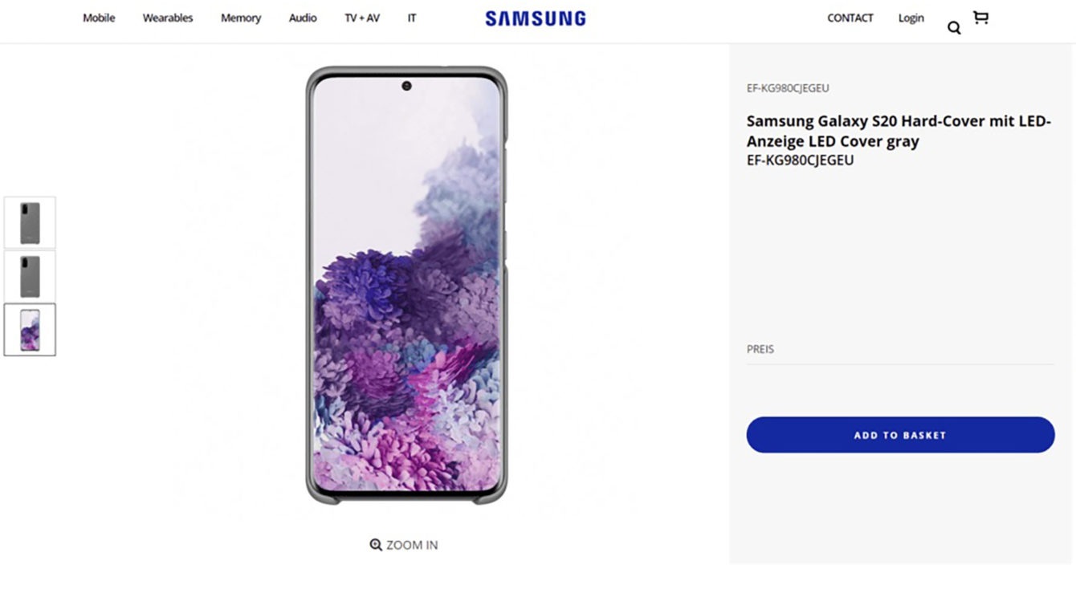Screen dimensions: 1076x605
Task: Click the CONTACT link
Action: click(x=850, y=18)
